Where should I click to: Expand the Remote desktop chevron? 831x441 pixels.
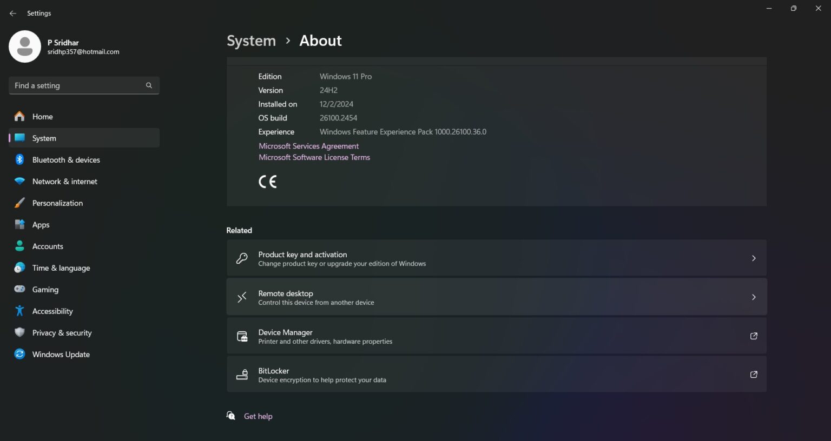(x=753, y=297)
